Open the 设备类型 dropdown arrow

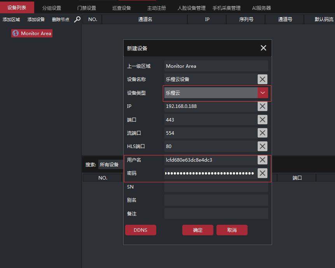click(263, 93)
